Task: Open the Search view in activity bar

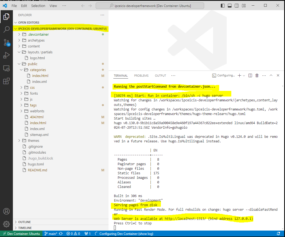Action: tap(6, 29)
